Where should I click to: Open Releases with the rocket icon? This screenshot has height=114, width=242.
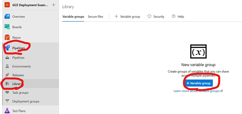tap(18, 75)
